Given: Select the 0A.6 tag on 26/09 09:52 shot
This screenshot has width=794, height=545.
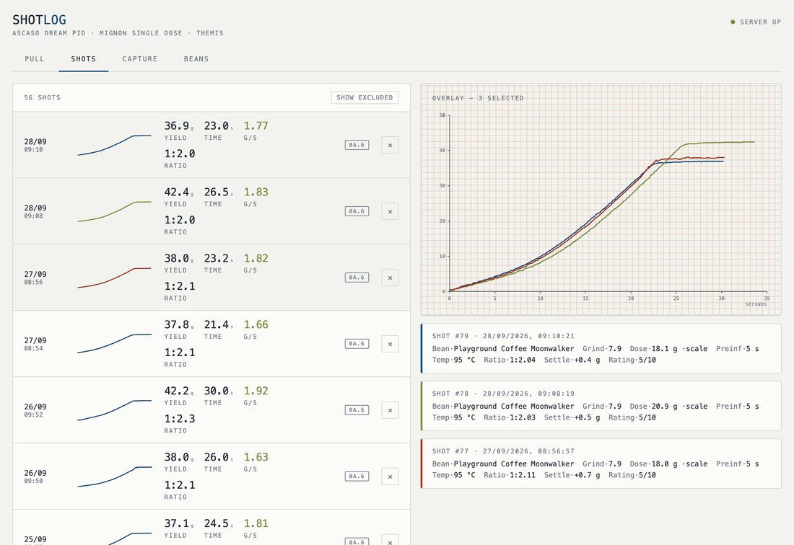Looking at the screenshot, I should 357,410.
